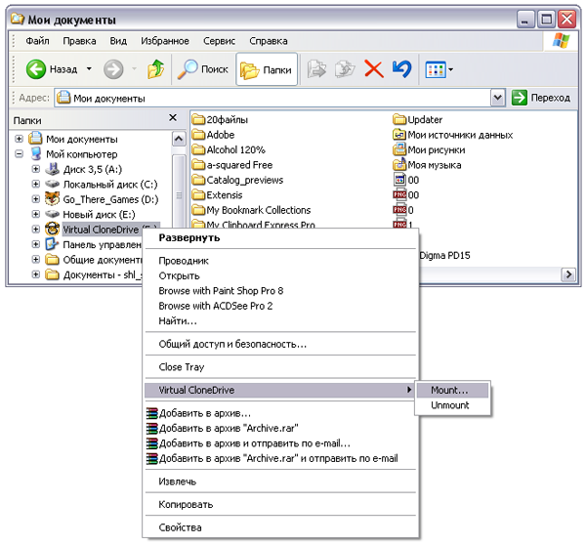Expand the Мои документы tree node
586x546 pixels.
pyautogui.click(x=19, y=139)
